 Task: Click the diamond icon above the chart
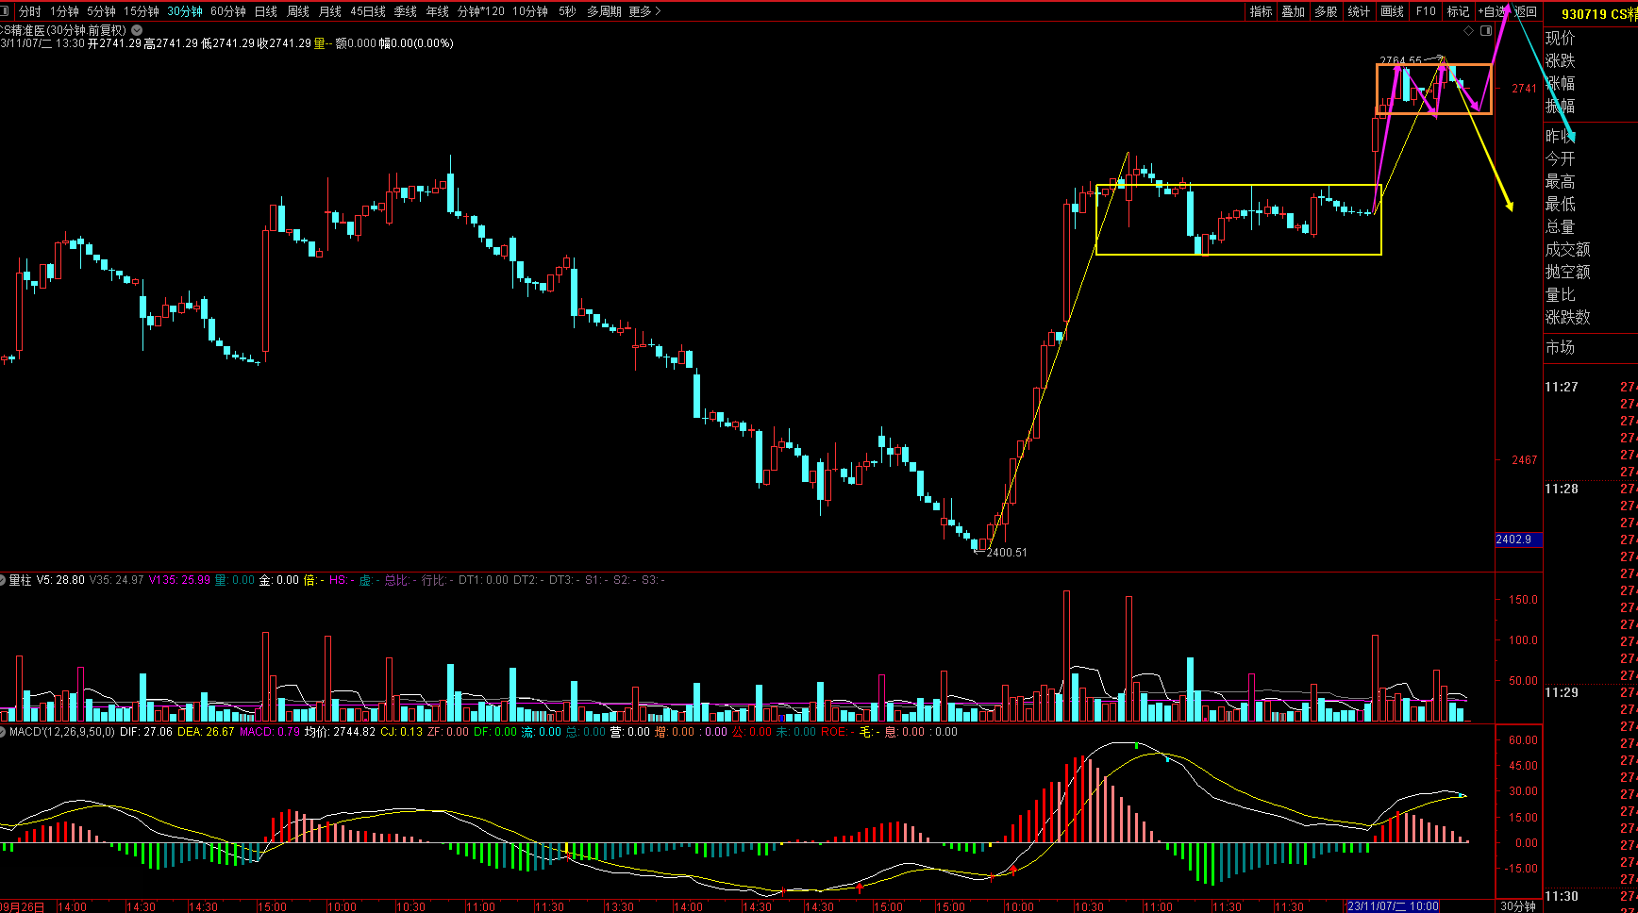pos(1468,31)
